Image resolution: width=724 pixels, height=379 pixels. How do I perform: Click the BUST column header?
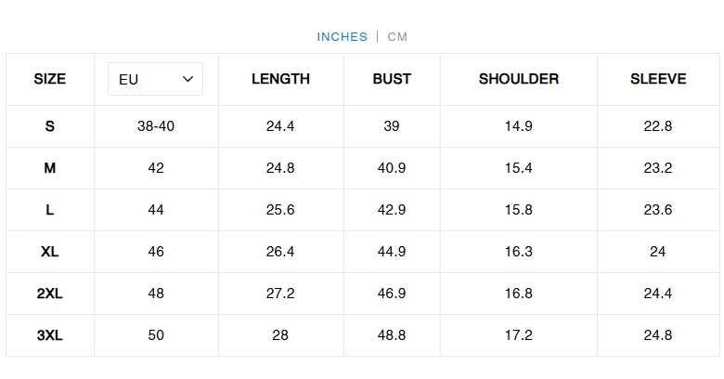pyautogui.click(x=392, y=79)
